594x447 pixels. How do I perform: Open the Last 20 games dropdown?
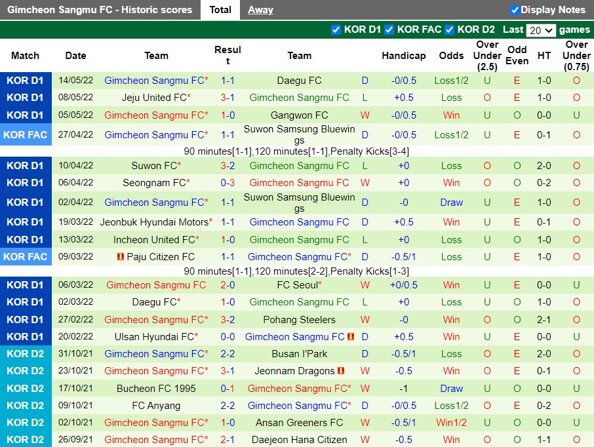click(541, 30)
